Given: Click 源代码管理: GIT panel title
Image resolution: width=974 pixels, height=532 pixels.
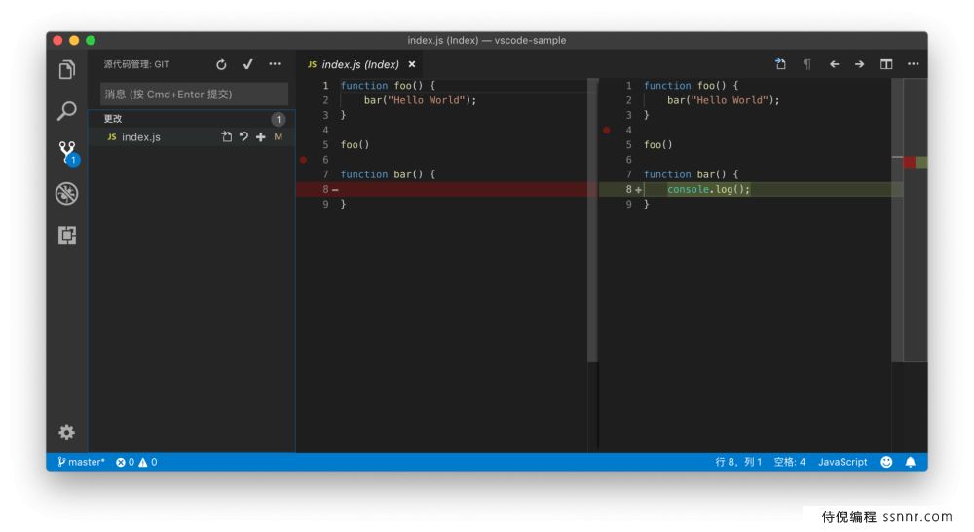Looking at the screenshot, I should pos(136,64).
